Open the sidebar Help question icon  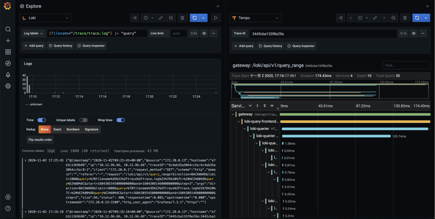pyautogui.click(x=8, y=208)
